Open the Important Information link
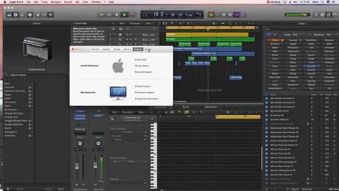 [x=147, y=99]
